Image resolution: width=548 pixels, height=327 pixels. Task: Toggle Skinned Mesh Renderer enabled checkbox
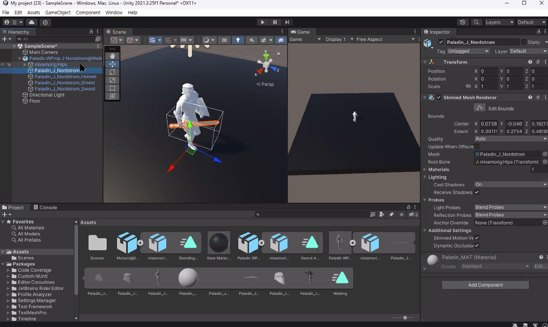tap(439, 97)
